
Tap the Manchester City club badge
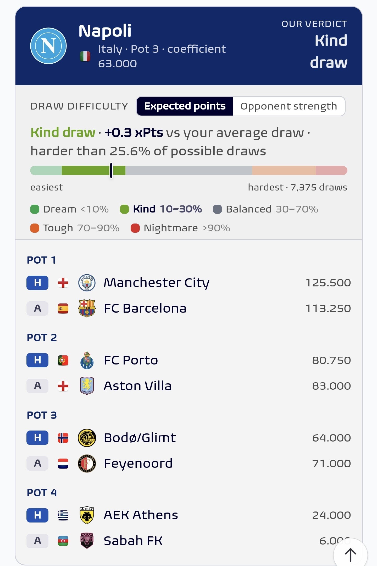tap(87, 283)
